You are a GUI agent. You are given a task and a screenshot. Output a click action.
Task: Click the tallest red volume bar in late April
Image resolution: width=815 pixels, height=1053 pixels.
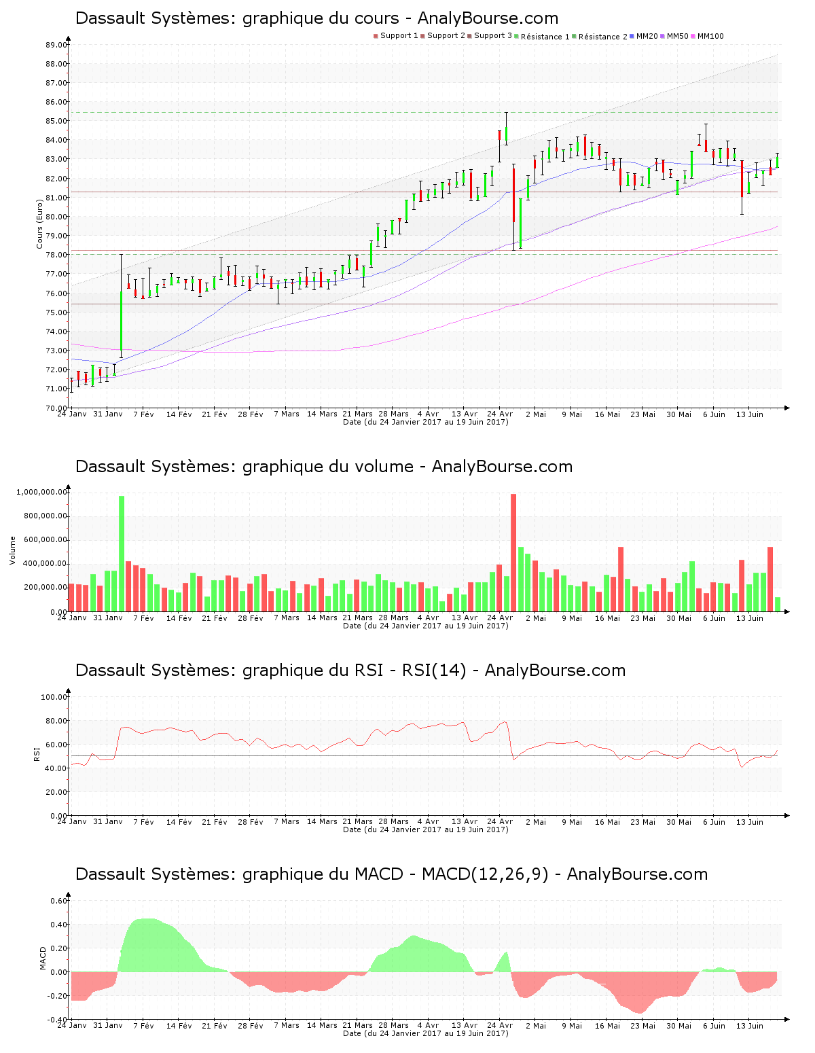(x=513, y=552)
